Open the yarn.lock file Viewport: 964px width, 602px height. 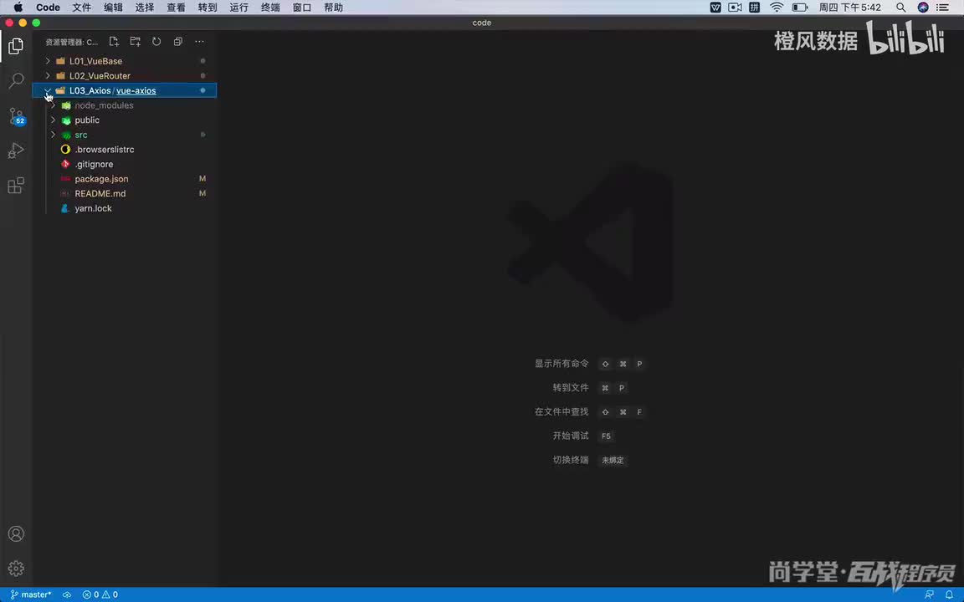pos(124,208)
